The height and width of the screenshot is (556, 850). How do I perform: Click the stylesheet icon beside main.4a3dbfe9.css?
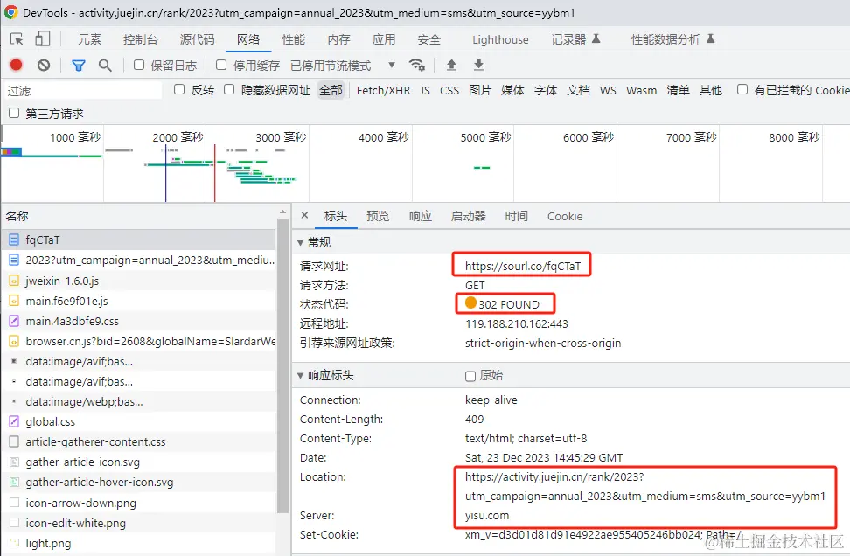point(14,321)
